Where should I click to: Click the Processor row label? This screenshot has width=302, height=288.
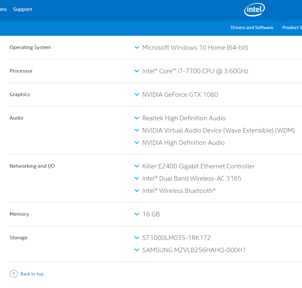(21, 71)
